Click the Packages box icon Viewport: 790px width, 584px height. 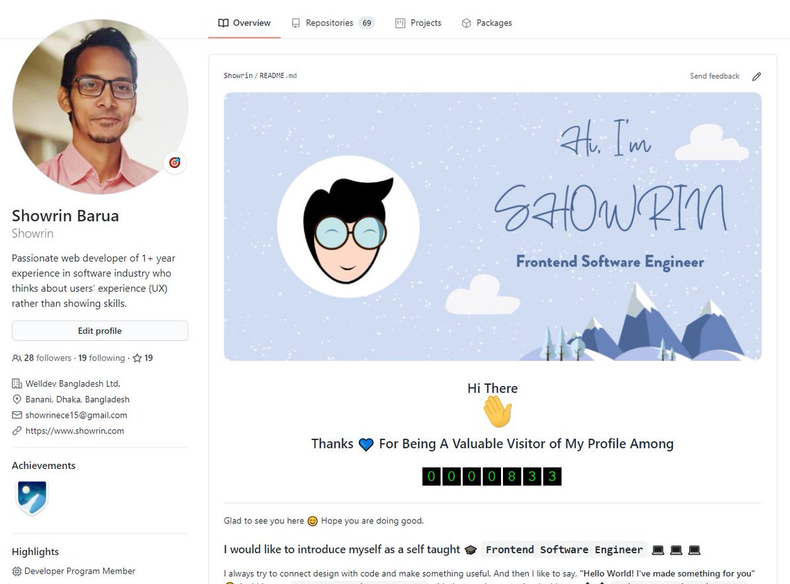pyautogui.click(x=467, y=22)
